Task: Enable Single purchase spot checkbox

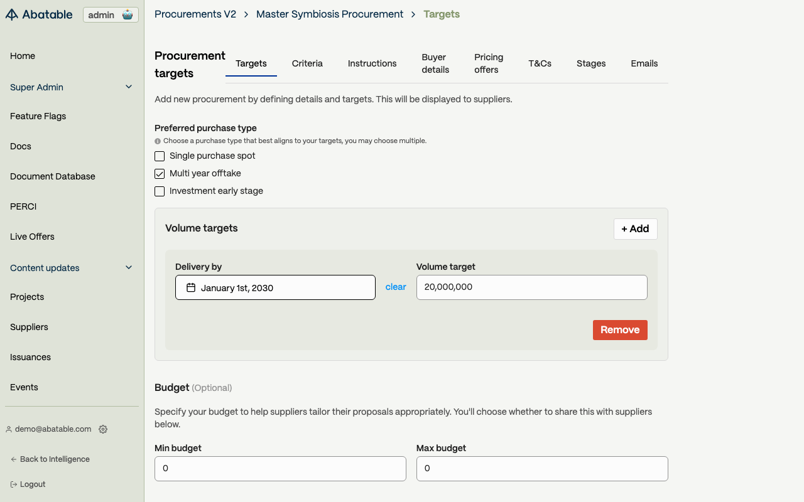Action: coord(160,156)
